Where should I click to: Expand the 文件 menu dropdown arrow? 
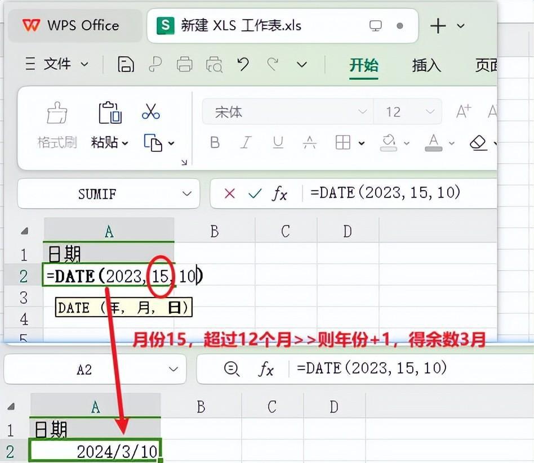pos(84,64)
